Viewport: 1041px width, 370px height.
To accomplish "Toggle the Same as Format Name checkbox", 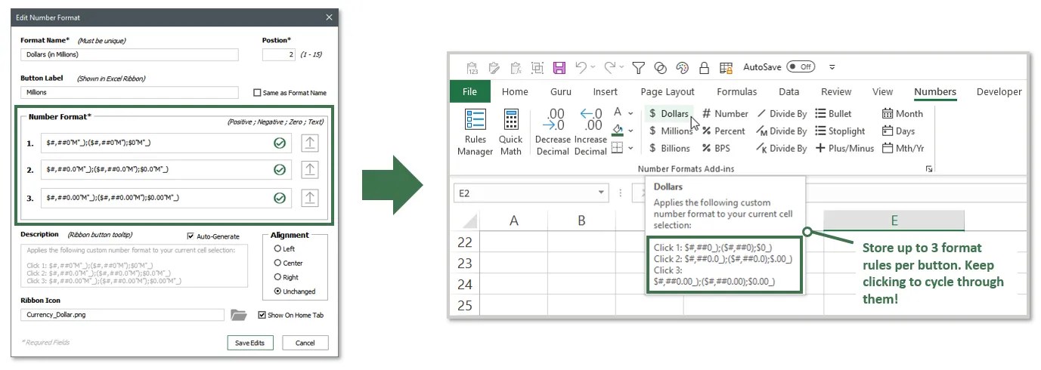I will [x=257, y=93].
